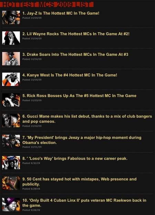Image resolution: width=155 pixels, height=215 pixels.
Task: Open Gucci Mane list debut headline
Action: pyautogui.click(x=87, y=119)
